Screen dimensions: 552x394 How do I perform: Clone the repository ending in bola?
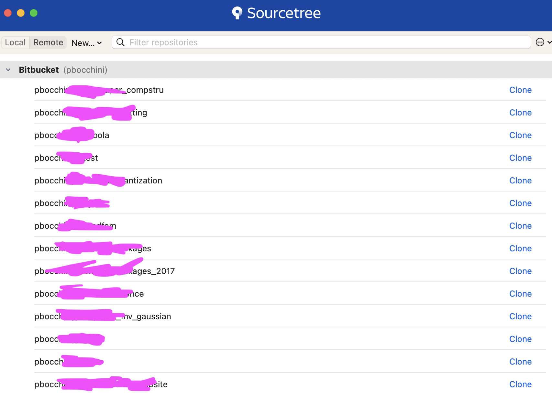pos(520,135)
